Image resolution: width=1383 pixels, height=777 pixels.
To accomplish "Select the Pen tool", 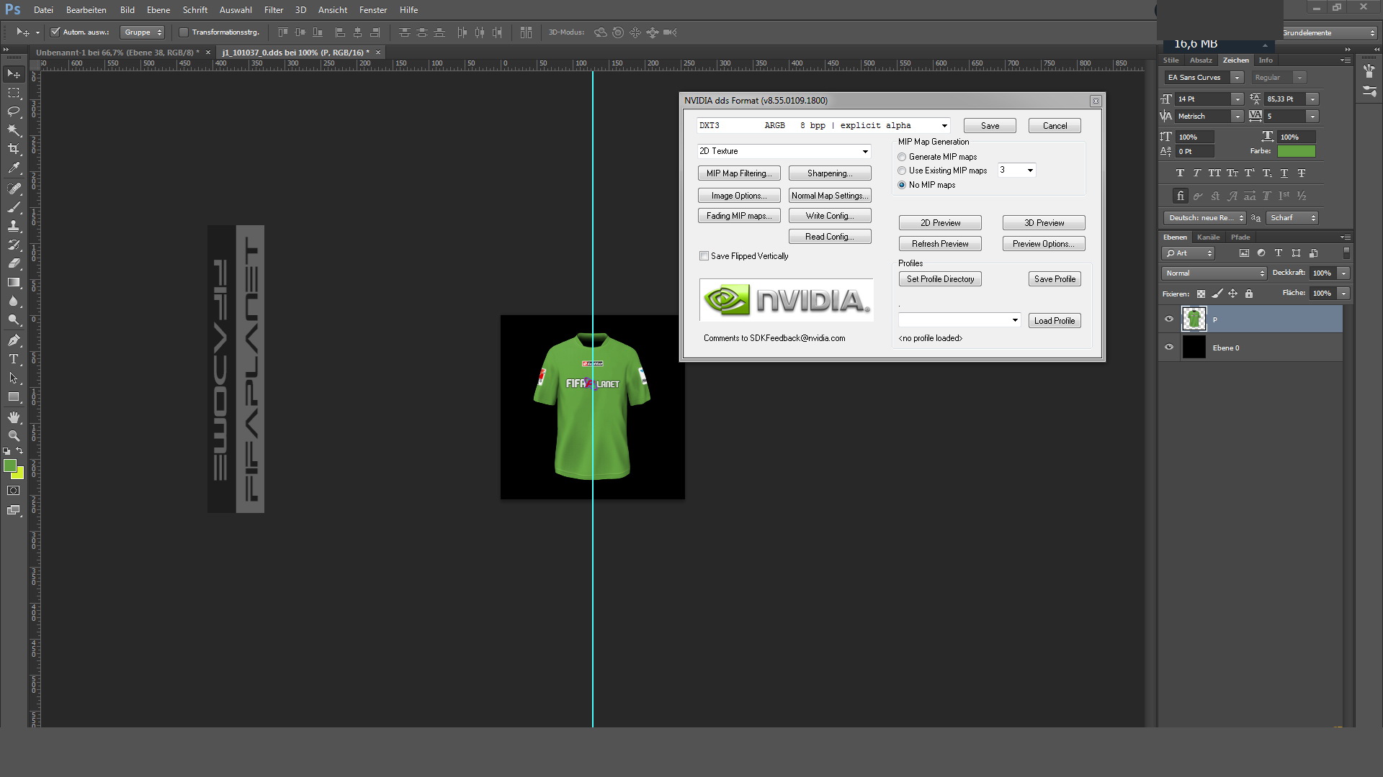I will pyautogui.click(x=14, y=340).
